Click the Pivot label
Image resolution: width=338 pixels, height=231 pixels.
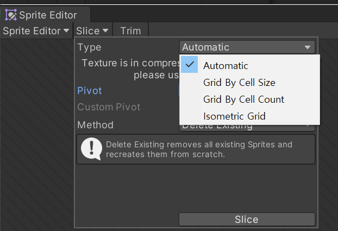90,91
